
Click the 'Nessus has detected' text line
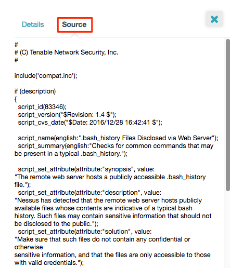pyautogui.click(x=108, y=200)
